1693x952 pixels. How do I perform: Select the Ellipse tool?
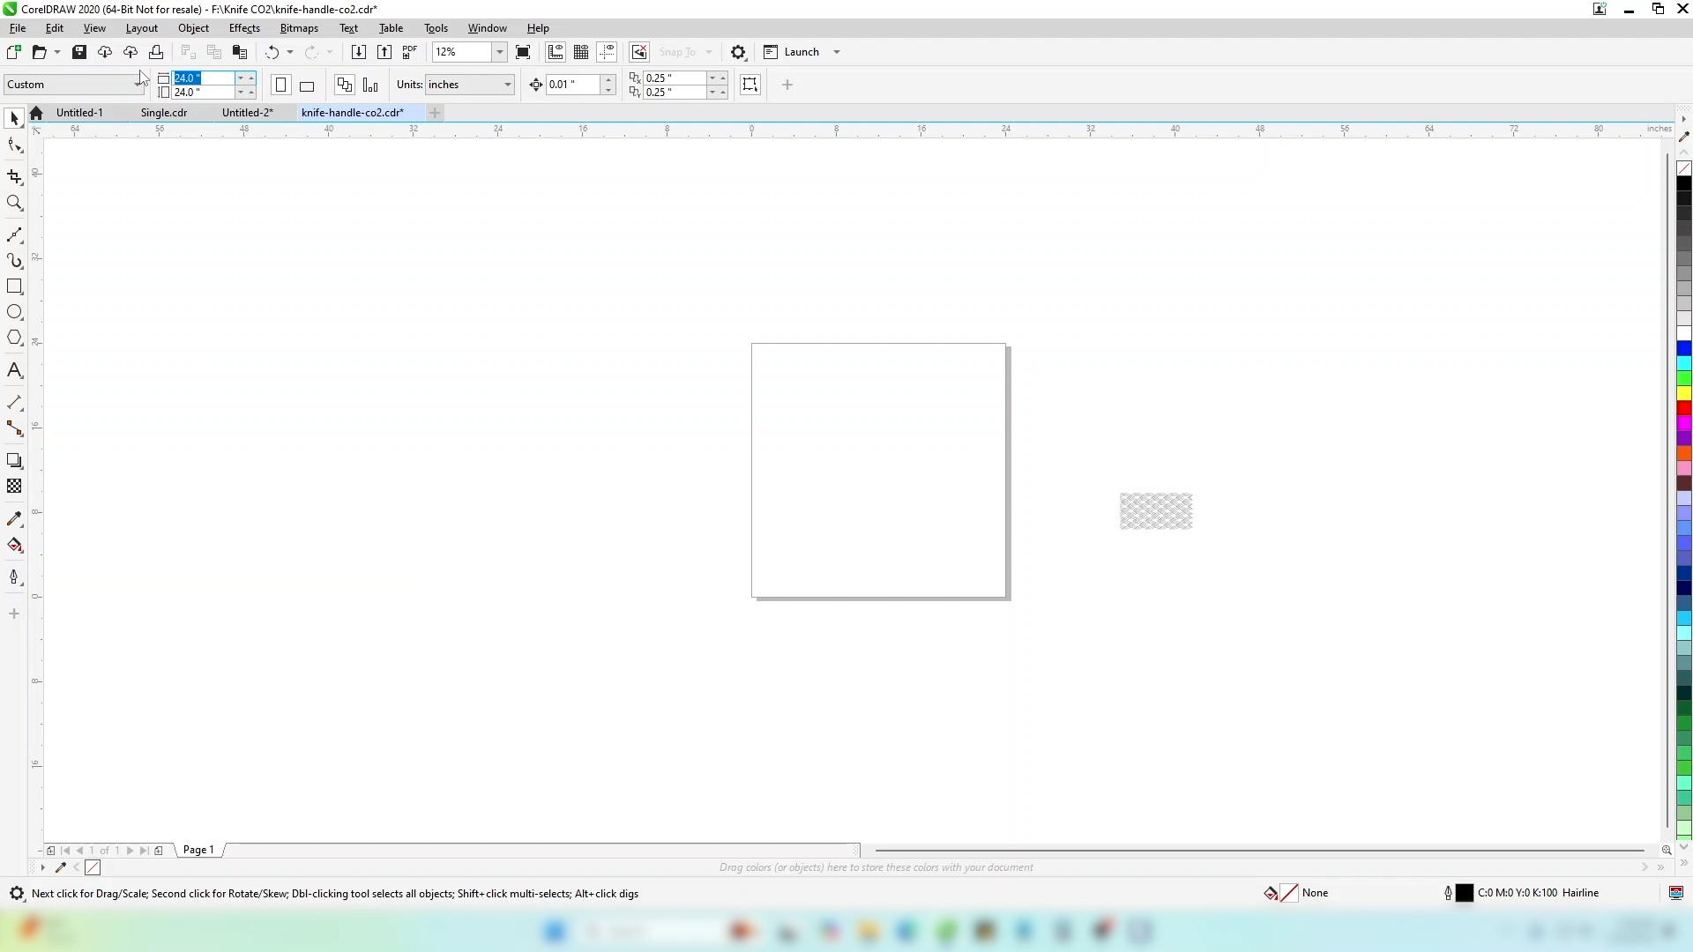(x=14, y=312)
